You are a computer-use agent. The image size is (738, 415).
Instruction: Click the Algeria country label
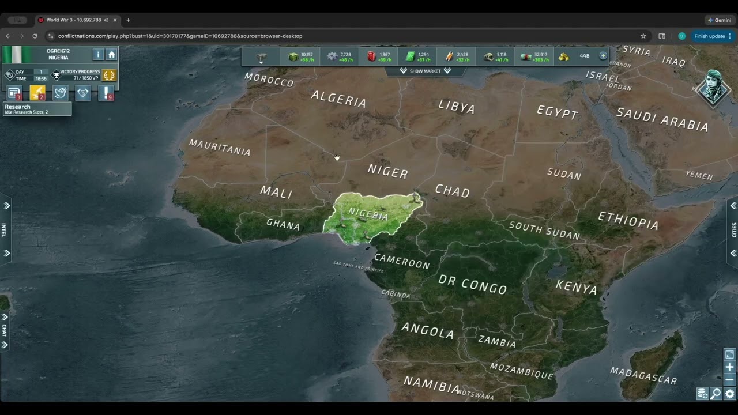[339, 99]
